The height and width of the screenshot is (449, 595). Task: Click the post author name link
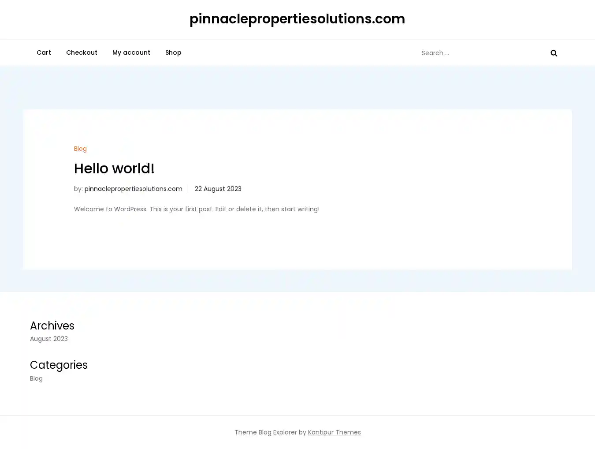133,189
